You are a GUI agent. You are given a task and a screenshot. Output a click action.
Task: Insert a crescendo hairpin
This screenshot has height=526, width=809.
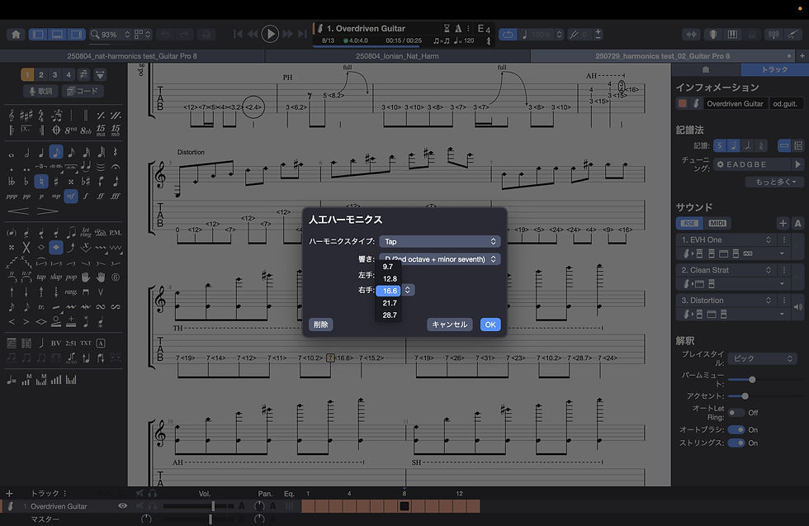[18, 211]
